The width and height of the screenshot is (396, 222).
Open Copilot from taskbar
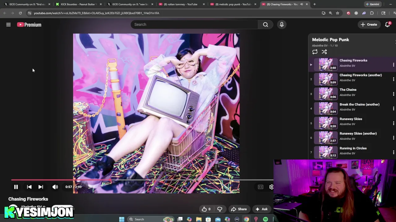click(189, 219)
